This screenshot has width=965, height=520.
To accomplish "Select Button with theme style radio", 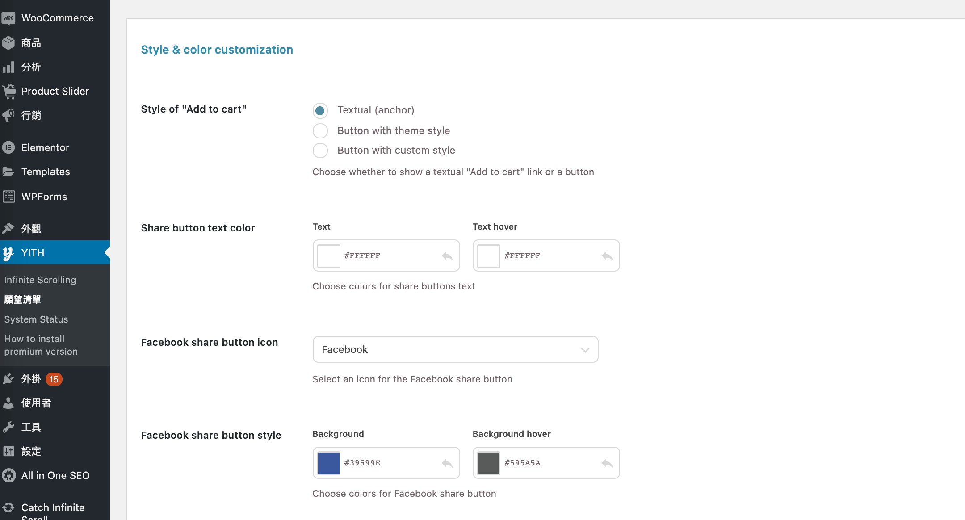I will (x=320, y=131).
